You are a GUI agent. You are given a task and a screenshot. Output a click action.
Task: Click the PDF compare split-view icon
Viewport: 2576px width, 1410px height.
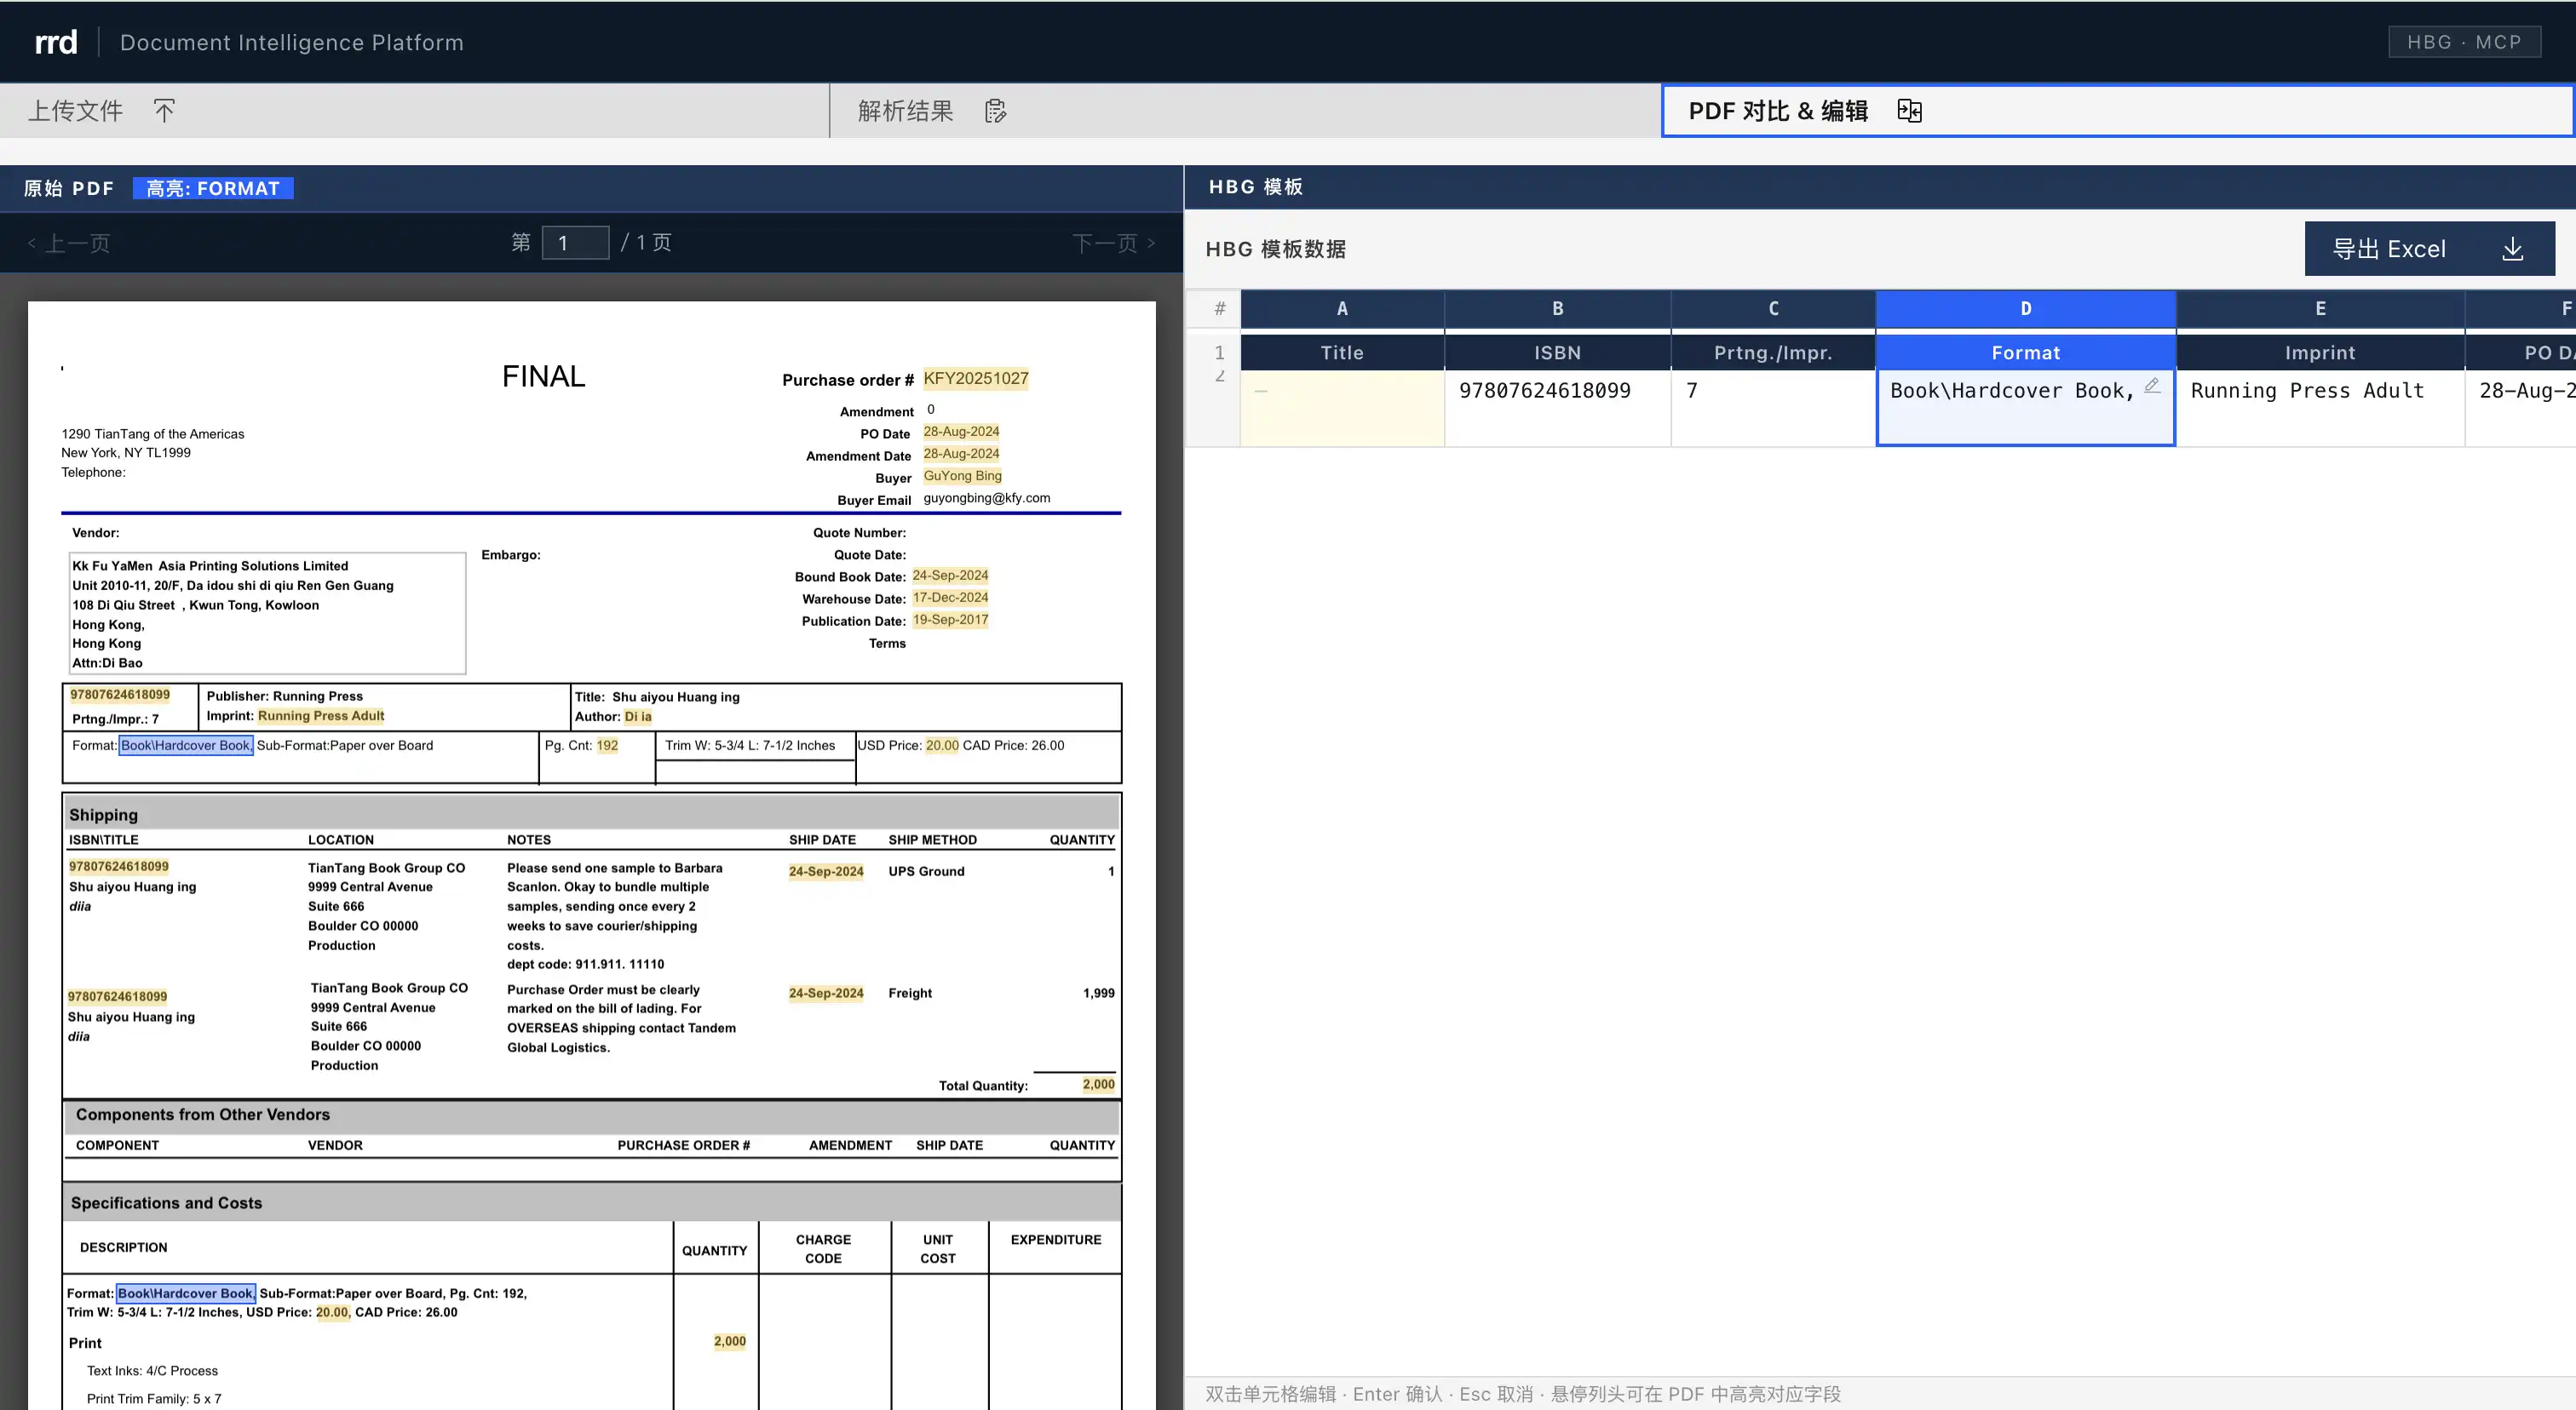[1909, 111]
